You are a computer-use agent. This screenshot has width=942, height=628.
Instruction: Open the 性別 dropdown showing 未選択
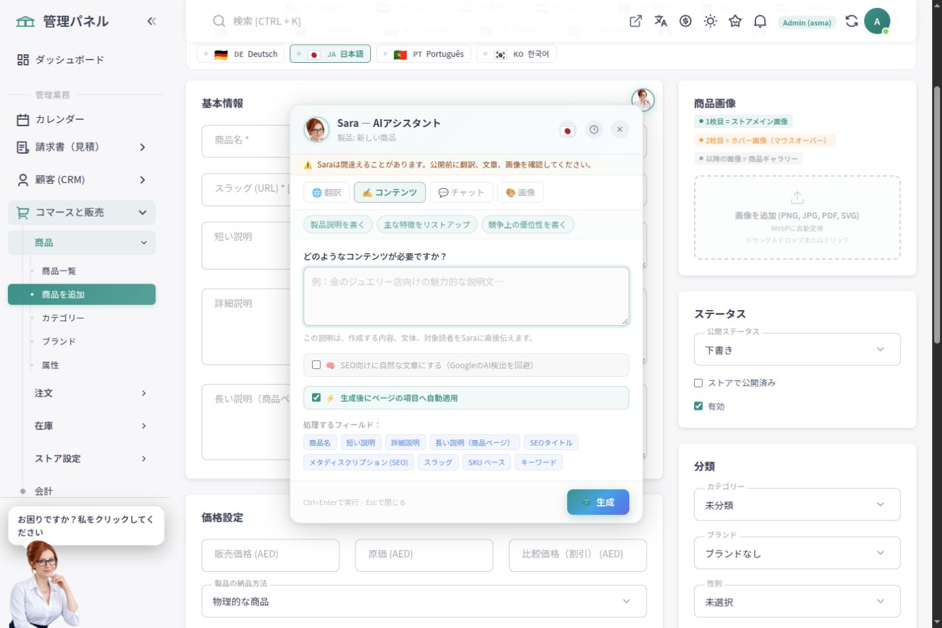tap(797, 602)
